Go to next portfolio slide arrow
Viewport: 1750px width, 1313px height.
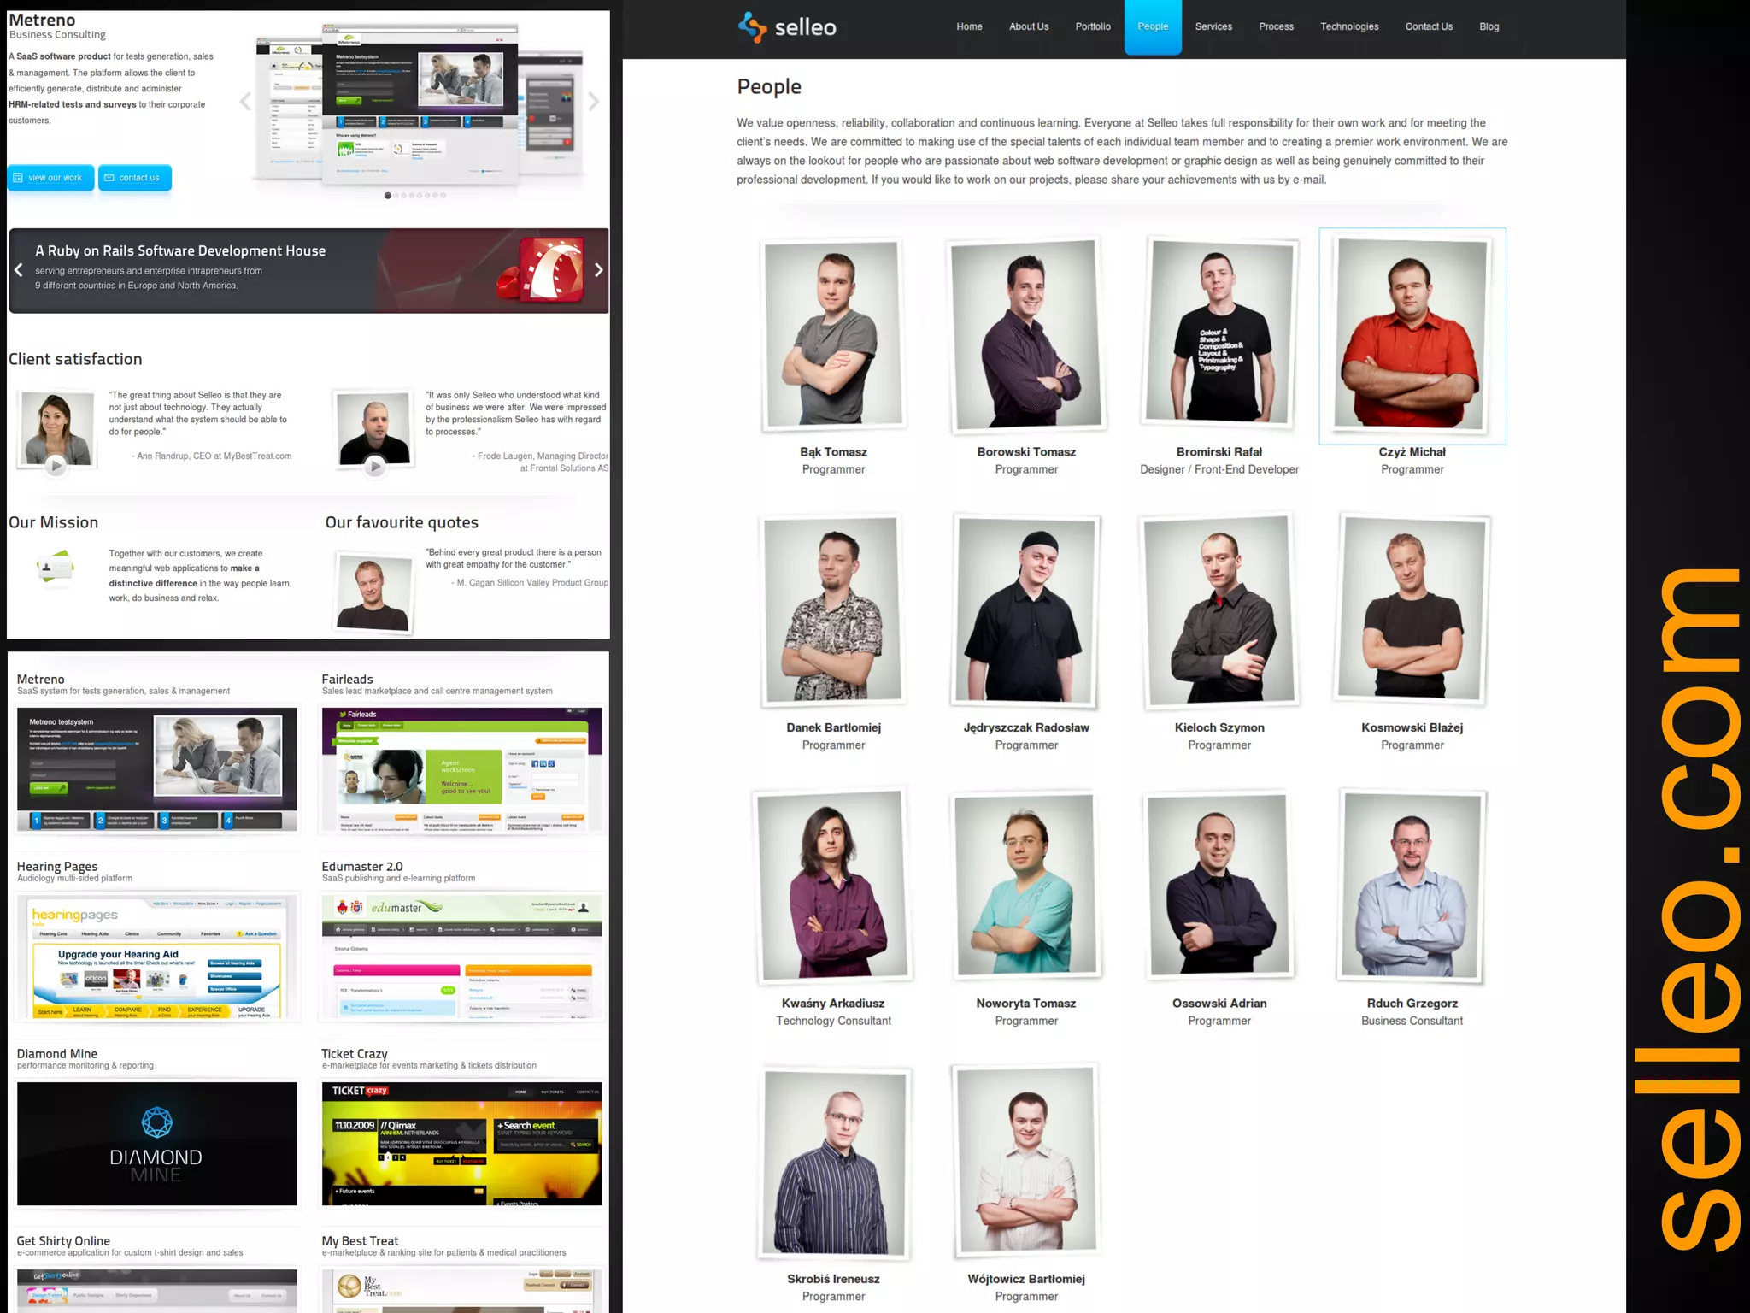pyautogui.click(x=593, y=102)
